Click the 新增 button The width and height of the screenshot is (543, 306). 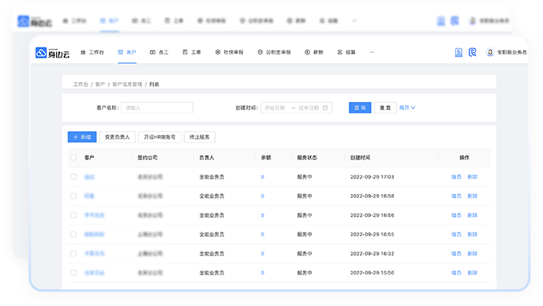[82, 137]
